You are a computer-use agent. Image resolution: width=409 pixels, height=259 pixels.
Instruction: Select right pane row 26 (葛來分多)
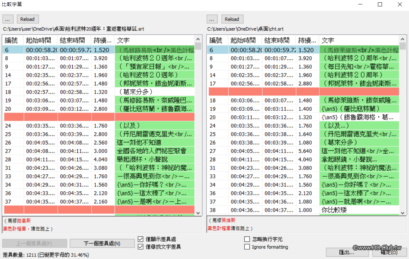point(303,143)
